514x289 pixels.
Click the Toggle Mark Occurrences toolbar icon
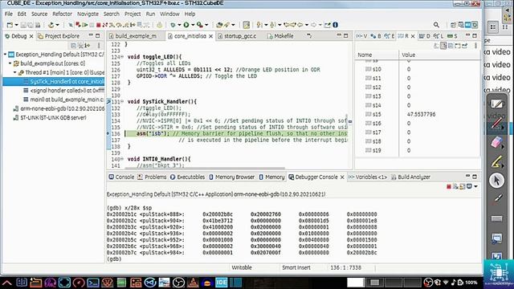click(x=247, y=25)
